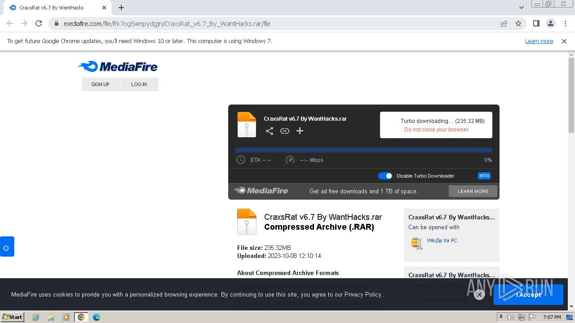
Task: Dismiss the Chrome update notification bar
Action: (564, 41)
